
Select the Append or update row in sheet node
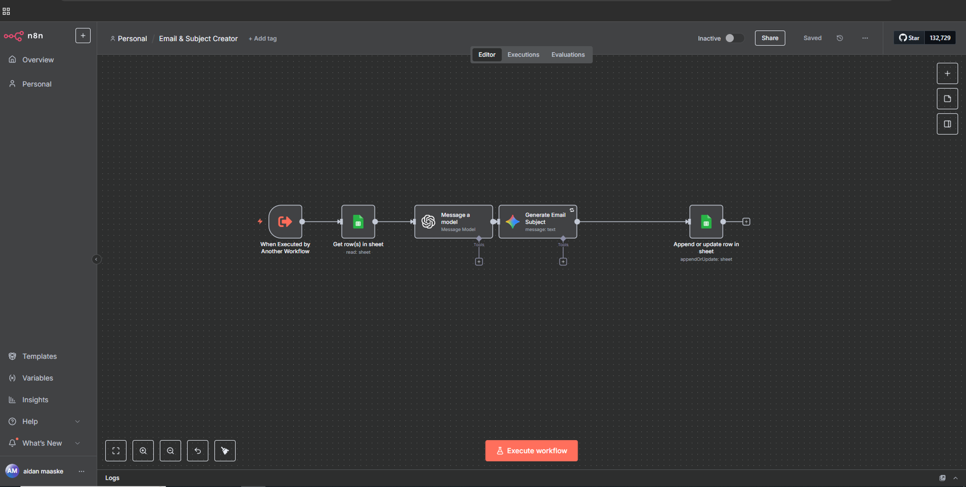coord(706,222)
